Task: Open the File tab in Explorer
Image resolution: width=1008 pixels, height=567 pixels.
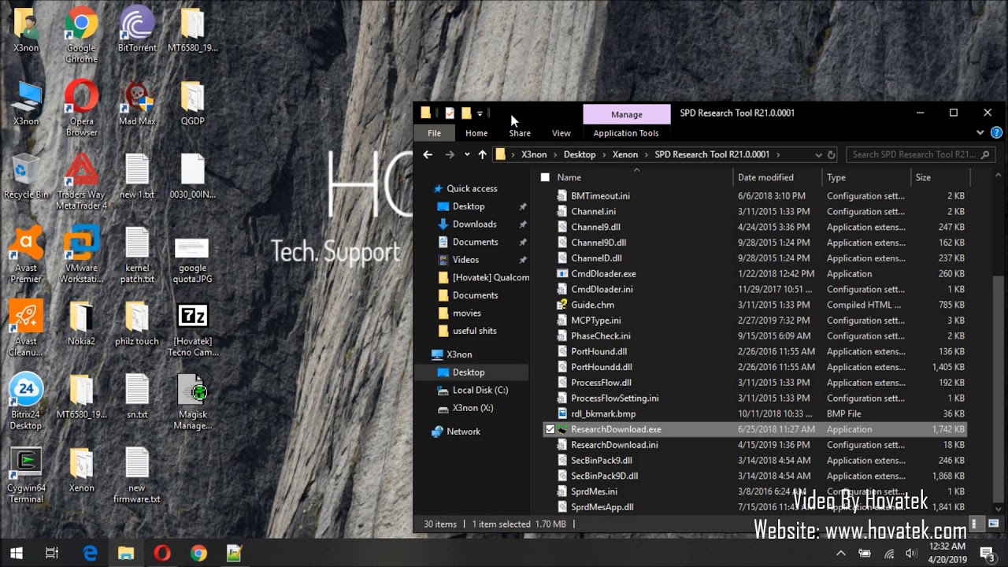Action: (434, 133)
